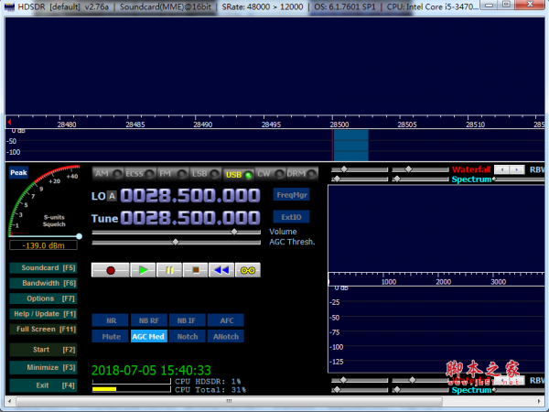This screenshot has height=412, width=549.
Task: Open Help / Update [F1]
Action: coord(43,314)
